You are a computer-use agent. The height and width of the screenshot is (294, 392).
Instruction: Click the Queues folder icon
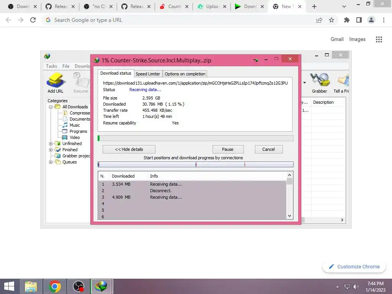click(58, 162)
